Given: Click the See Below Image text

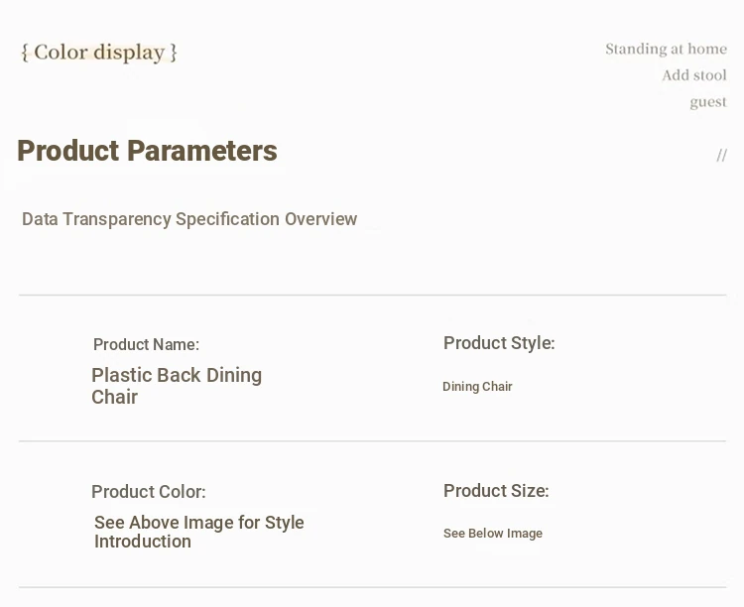Looking at the screenshot, I should (x=493, y=534).
